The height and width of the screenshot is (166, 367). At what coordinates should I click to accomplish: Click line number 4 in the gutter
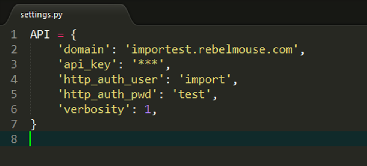[x=14, y=80]
